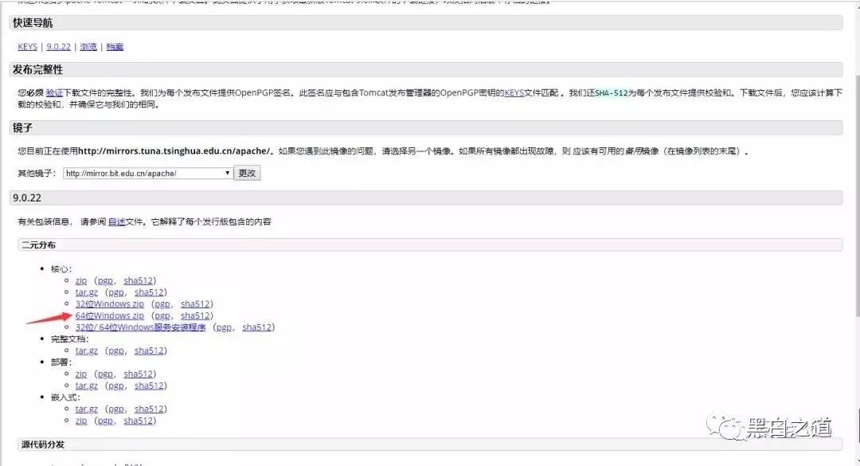Download the 完整文档 tar.gz archive
Image resolution: width=860 pixels, height=466 pixels.
87,350
